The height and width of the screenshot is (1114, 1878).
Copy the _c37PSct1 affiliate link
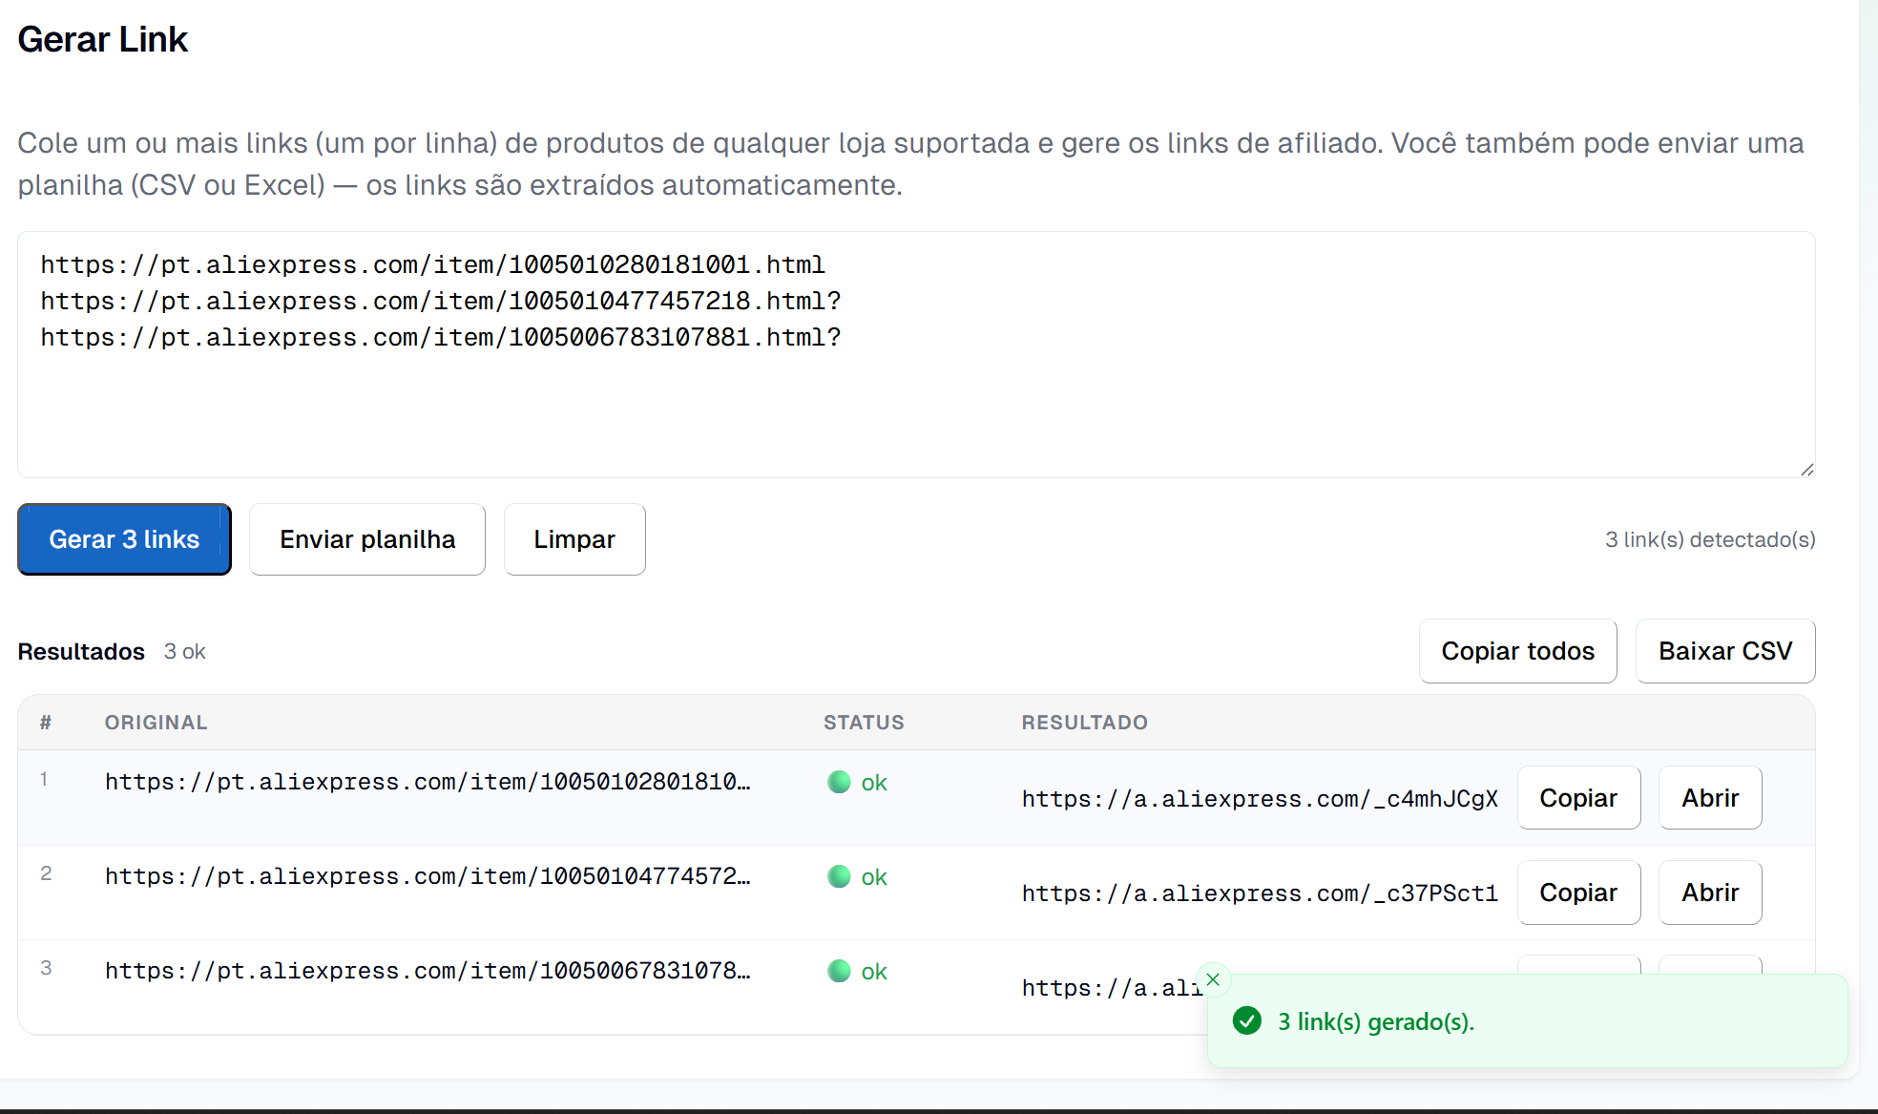pos(1578,893)
